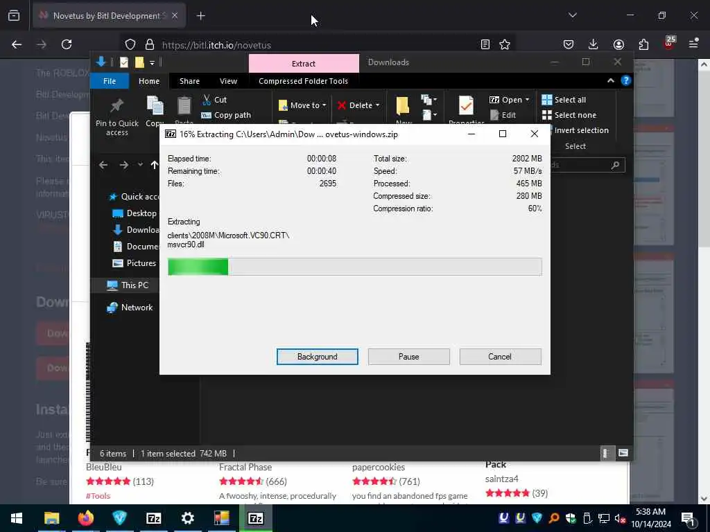Viewport: 710px width, 532px height.
Task: Bookmark the page with star icon
Action: point(505,44)
